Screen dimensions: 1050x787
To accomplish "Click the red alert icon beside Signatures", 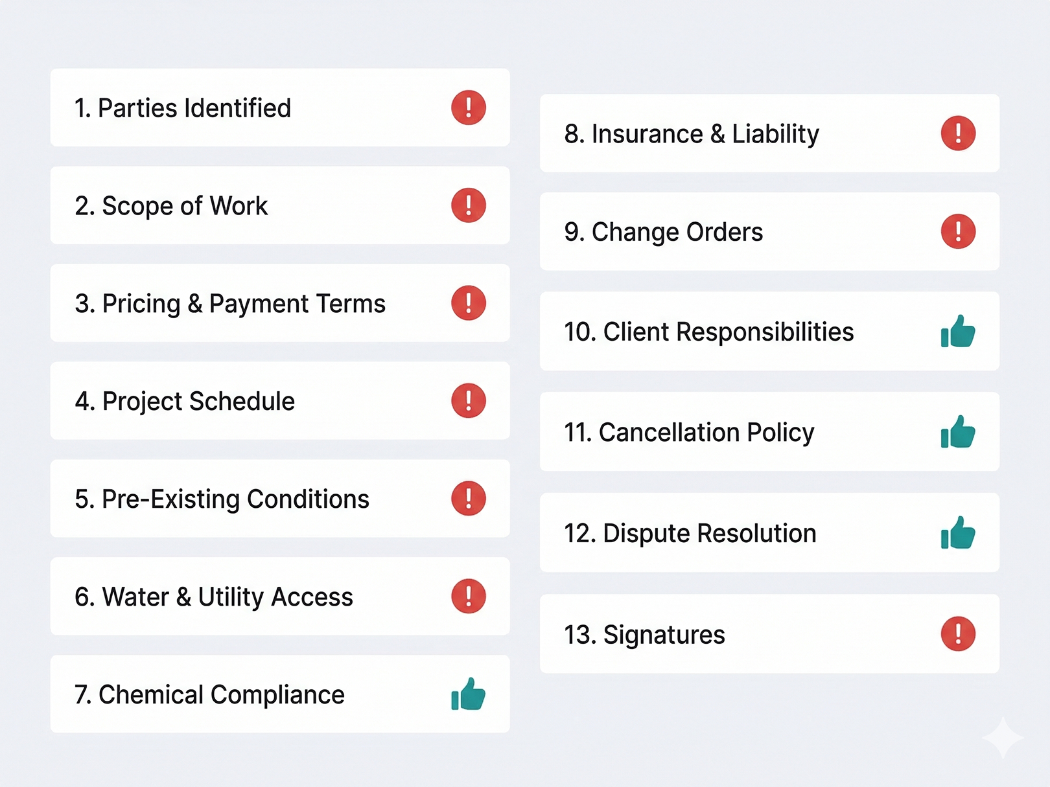I will (x=958, y=633).
